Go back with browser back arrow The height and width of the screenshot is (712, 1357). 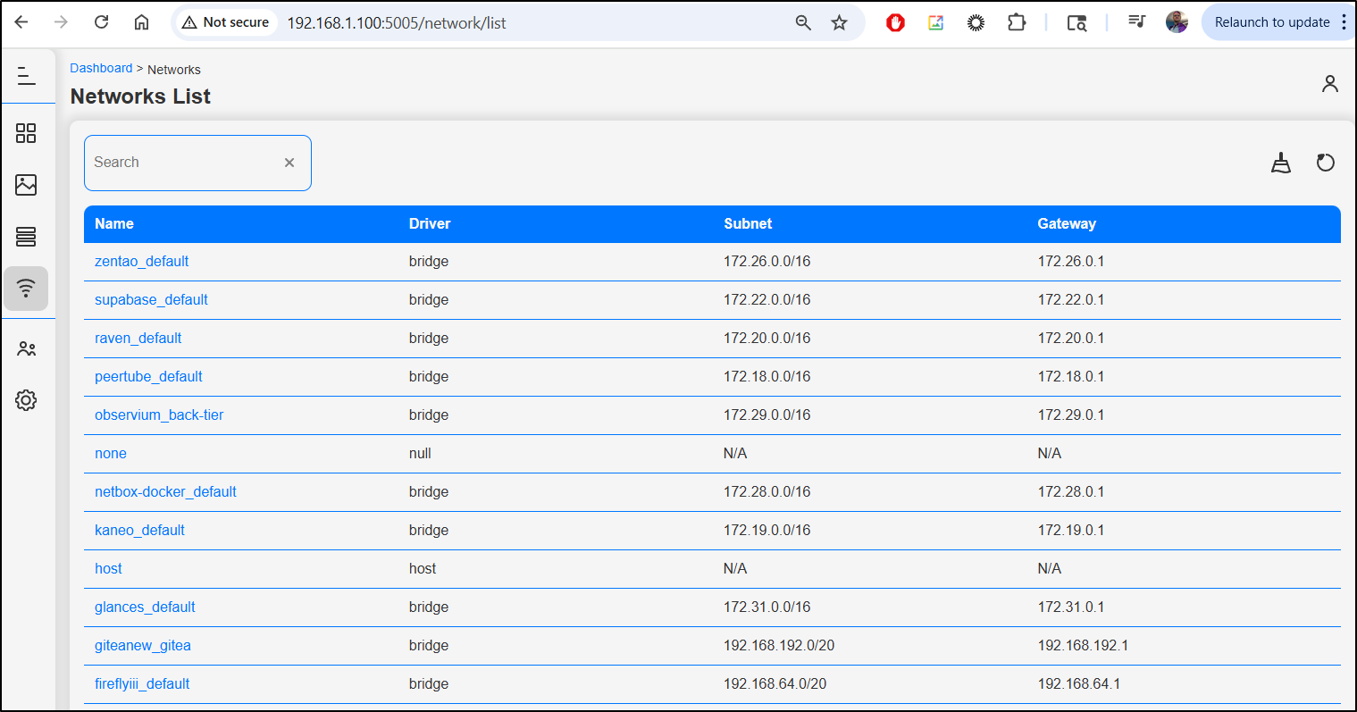(21, 22)
